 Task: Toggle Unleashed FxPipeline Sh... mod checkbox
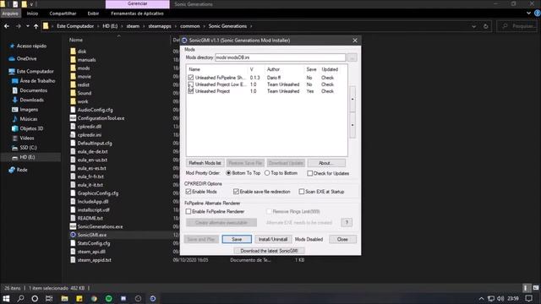coord(191,78)
